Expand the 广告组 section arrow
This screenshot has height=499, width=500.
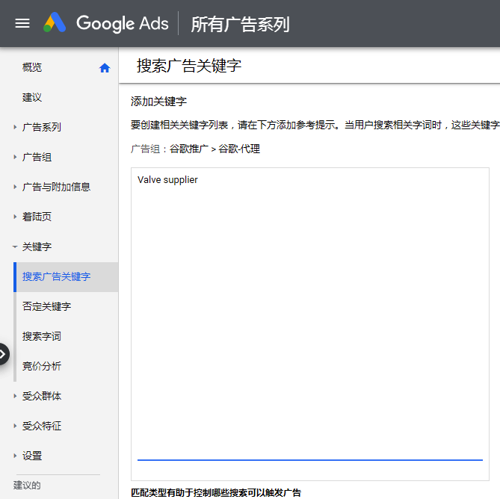(15, 157)
